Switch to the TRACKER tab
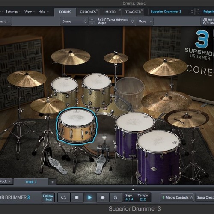Viewport: 214px width, 214px height. (133, 12)
